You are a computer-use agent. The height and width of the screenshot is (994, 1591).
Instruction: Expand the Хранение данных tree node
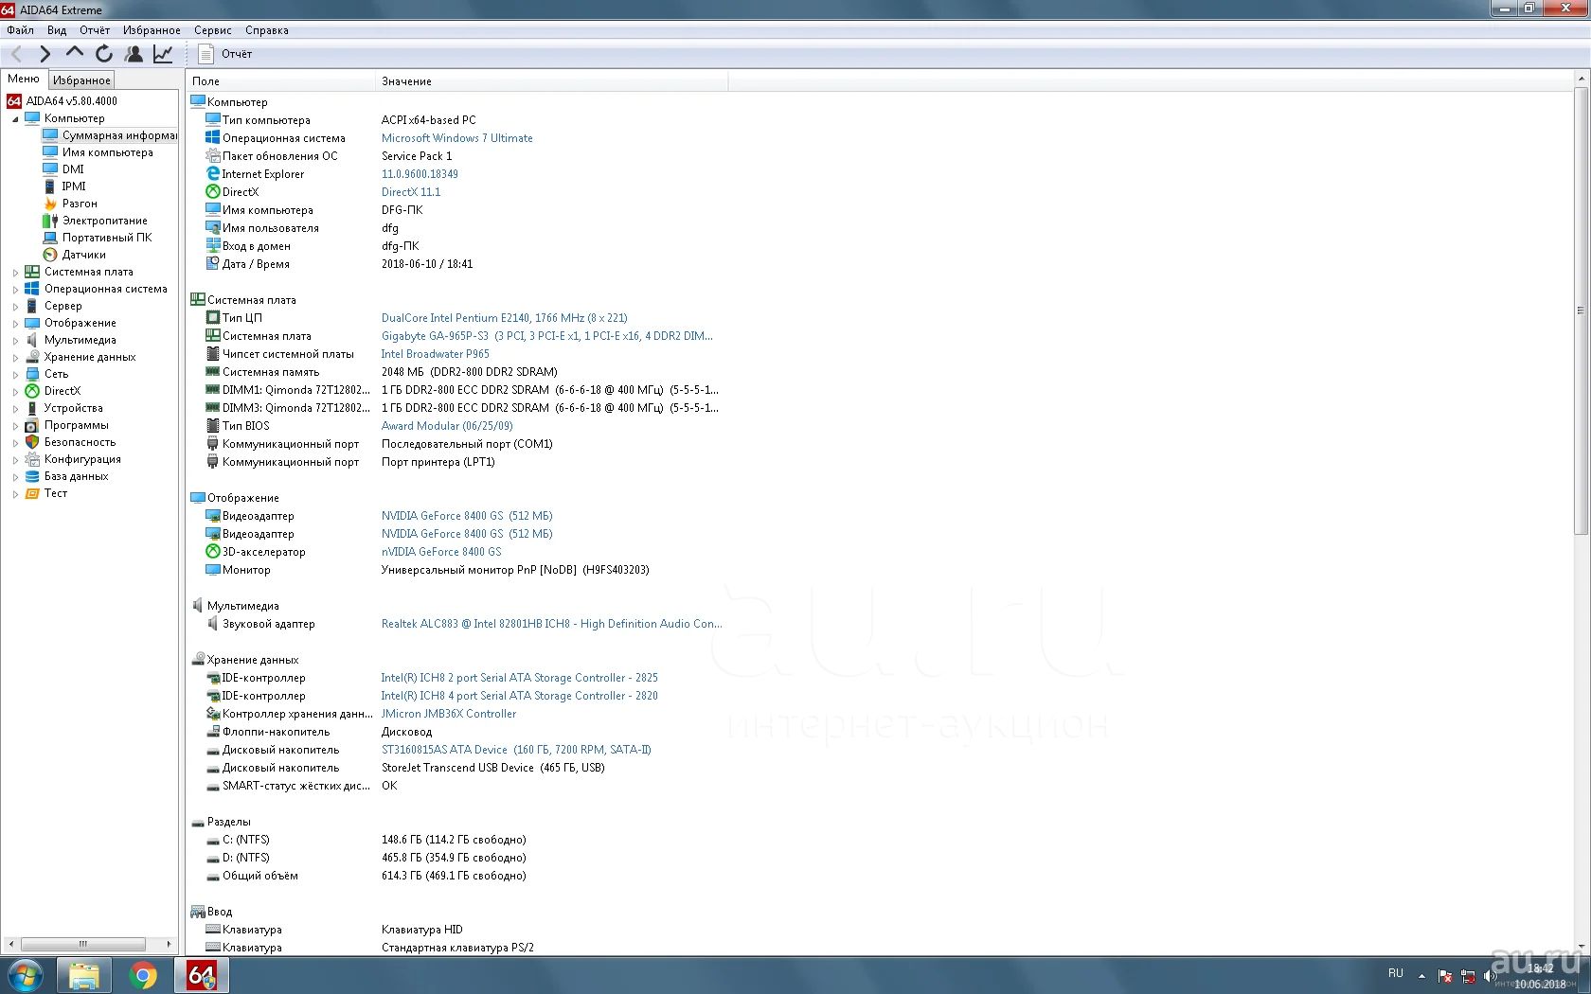coord(15,358)
